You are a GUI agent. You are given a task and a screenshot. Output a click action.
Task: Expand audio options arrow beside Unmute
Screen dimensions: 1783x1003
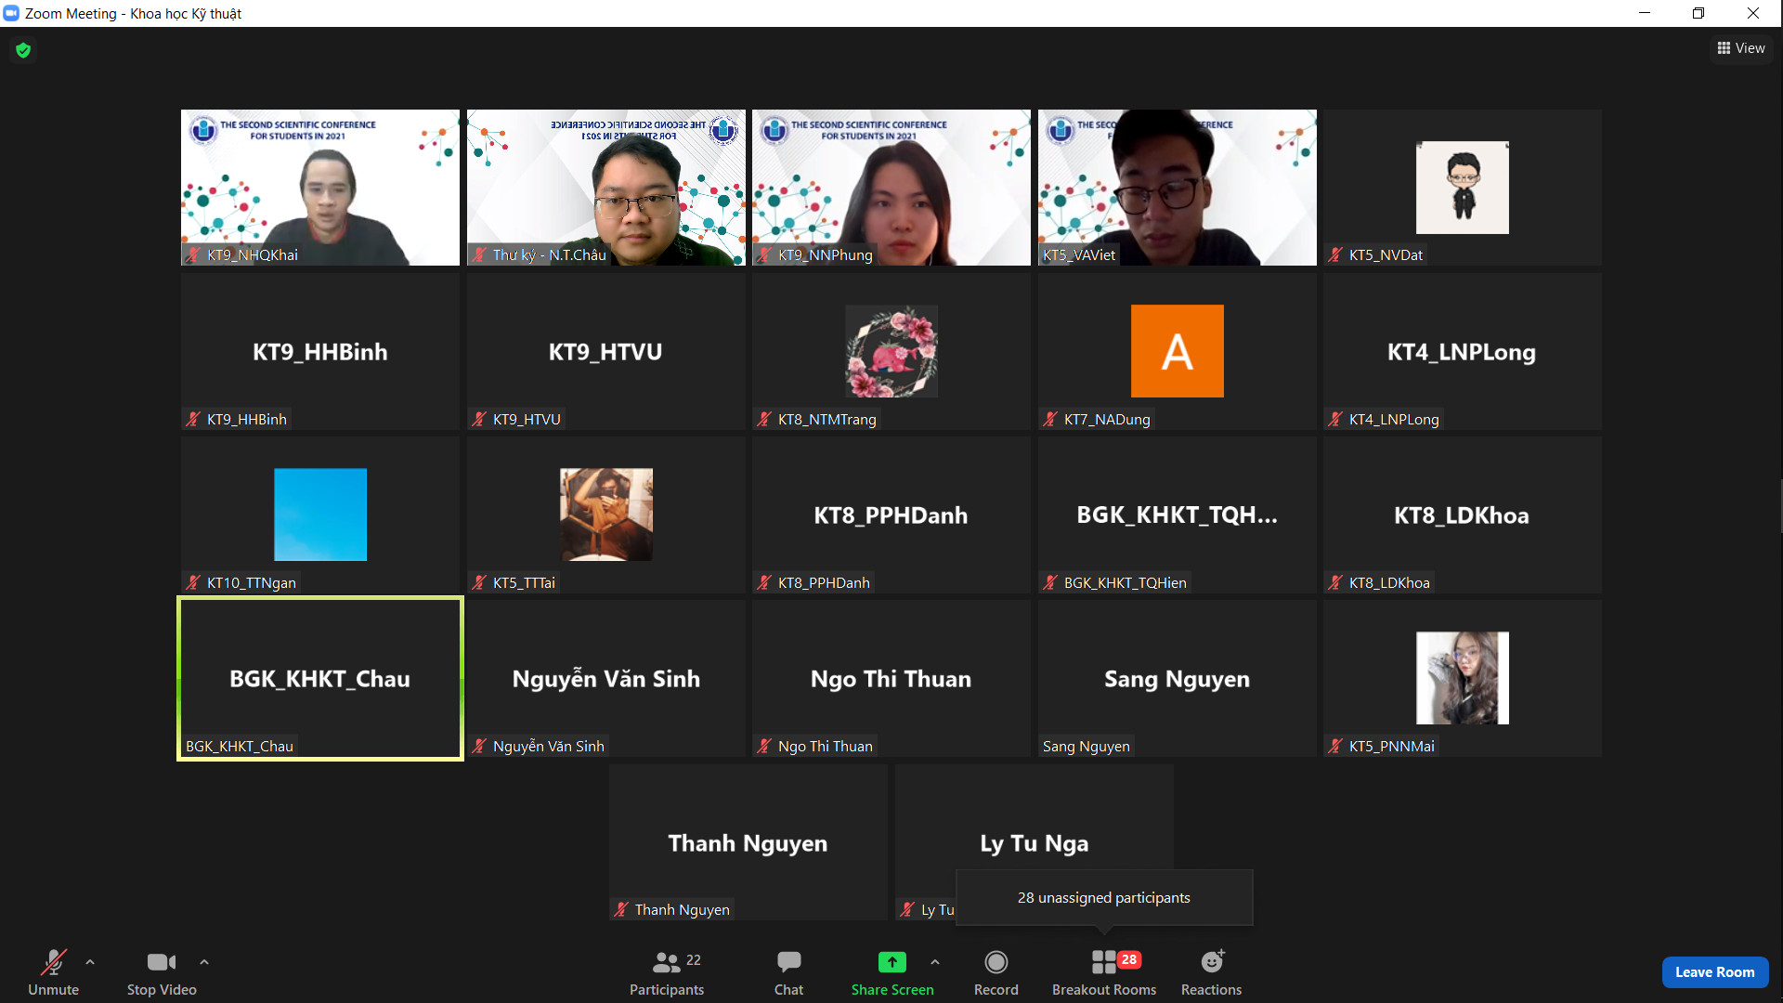coord(90,962)
